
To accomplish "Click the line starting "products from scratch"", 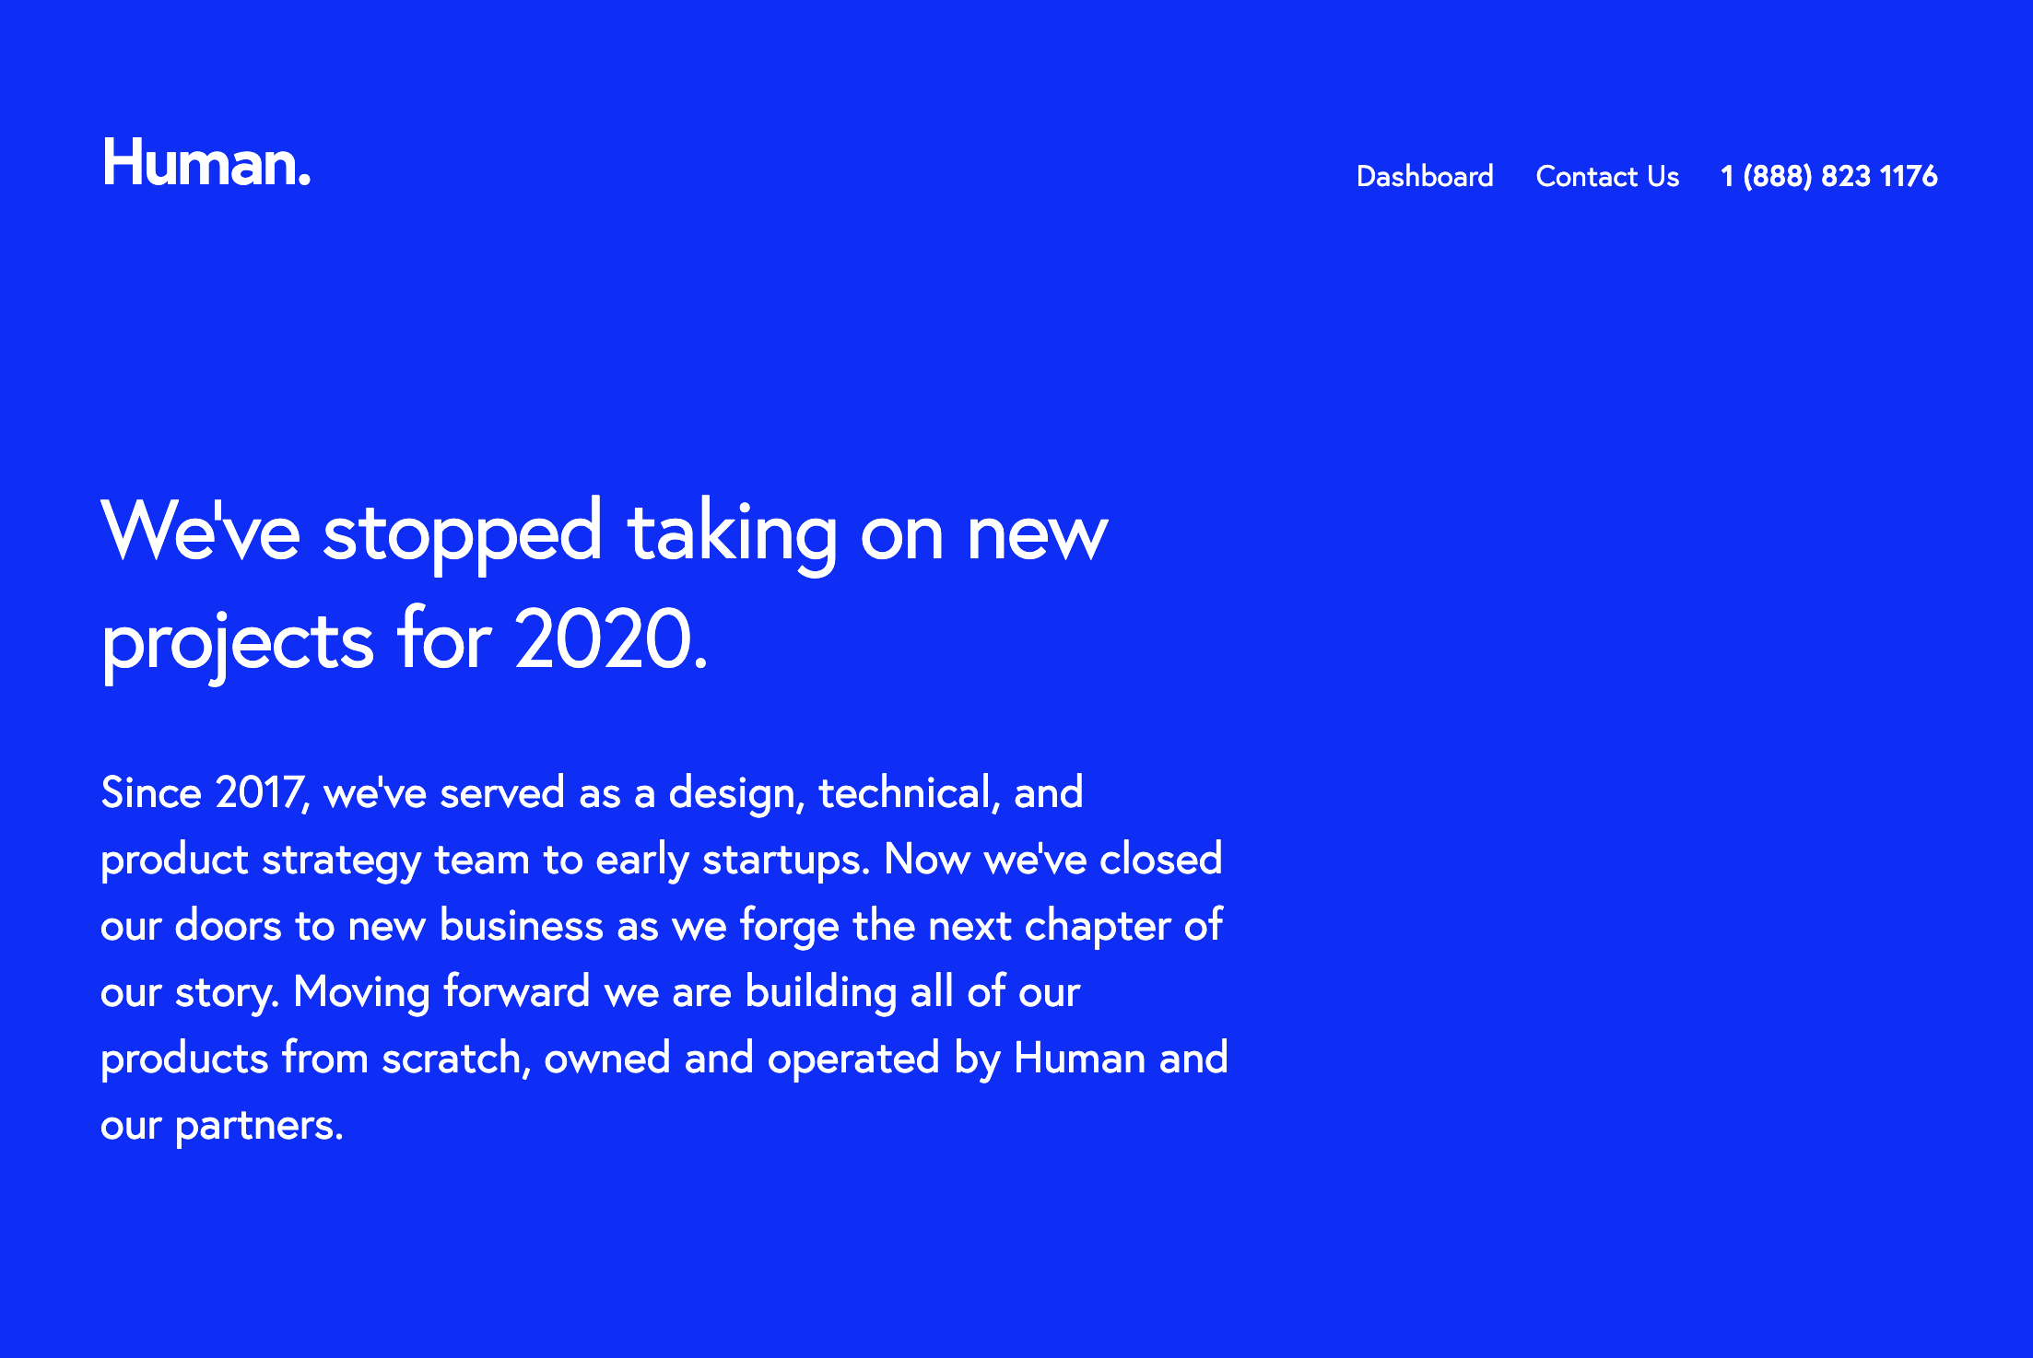I will click(x=664, y=1059).
